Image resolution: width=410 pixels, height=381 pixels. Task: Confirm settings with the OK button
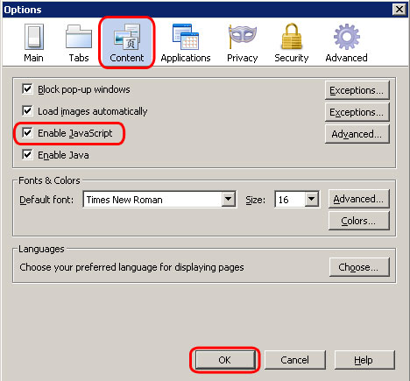(x=224, y=360)
